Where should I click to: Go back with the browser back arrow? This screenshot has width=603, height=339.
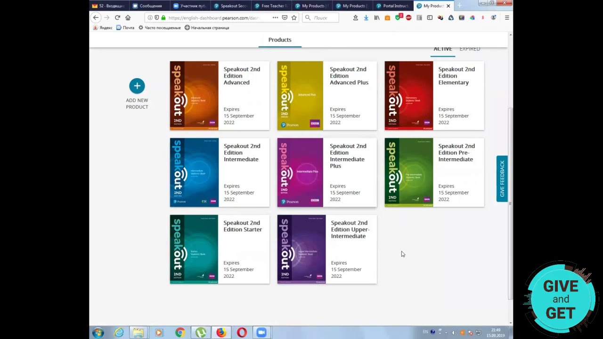point(96,17)
